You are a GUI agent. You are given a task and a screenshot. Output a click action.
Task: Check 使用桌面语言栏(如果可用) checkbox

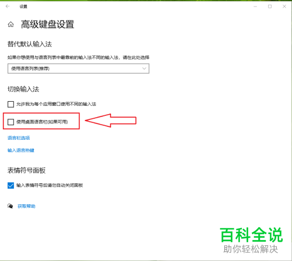11,122
